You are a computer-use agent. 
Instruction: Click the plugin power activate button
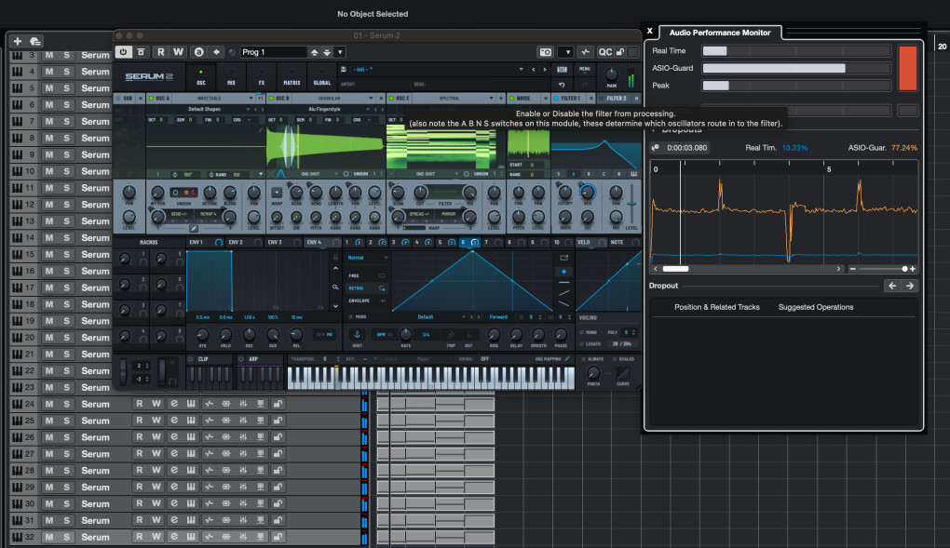pos(123,52)
